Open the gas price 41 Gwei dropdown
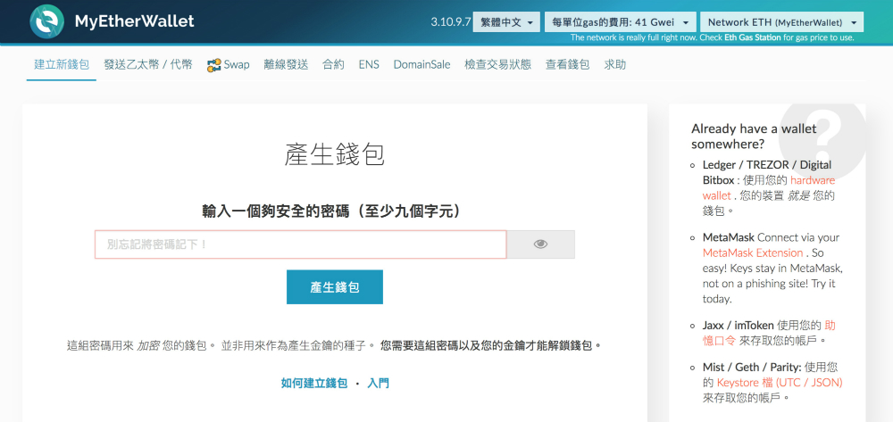The image size is (893, 422). click(621, 22)
